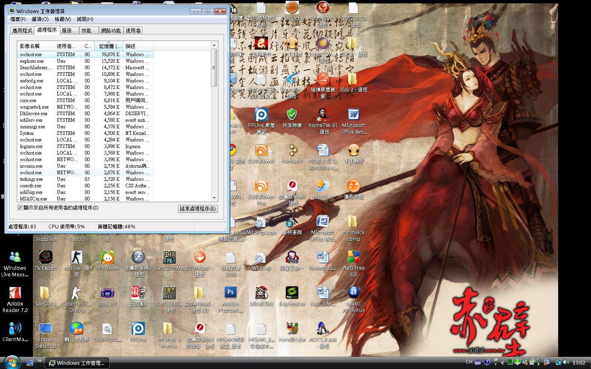Sort by 影像名稱 column header
Image resolution: width=591 pixels, height=369 pixels.
coord(36,46)
